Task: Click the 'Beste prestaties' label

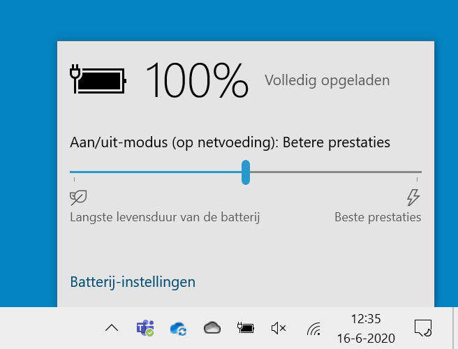Action: (378, 217)
